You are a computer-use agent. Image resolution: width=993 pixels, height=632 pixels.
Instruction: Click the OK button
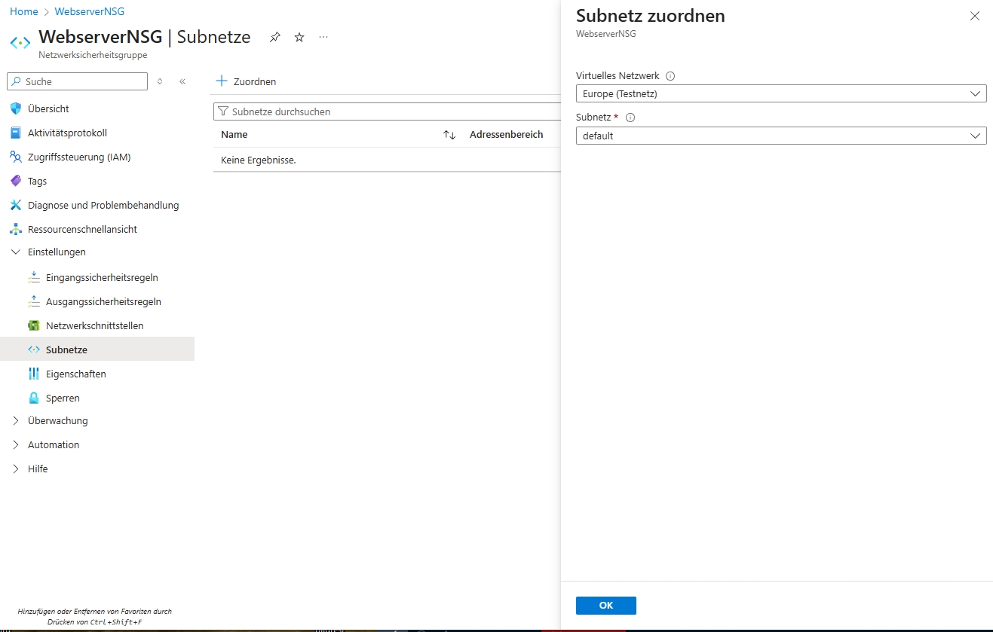tap(605, 606)
